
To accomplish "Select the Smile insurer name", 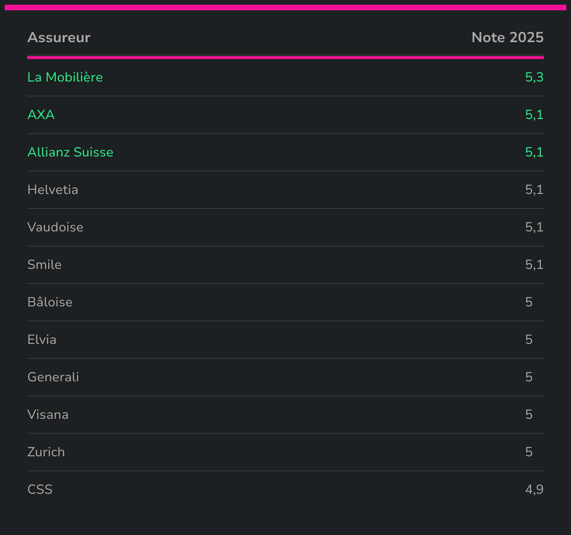I will coord(44,265).
